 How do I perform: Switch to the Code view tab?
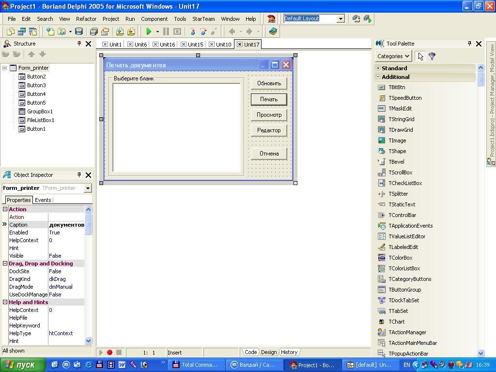pos(250,352)
